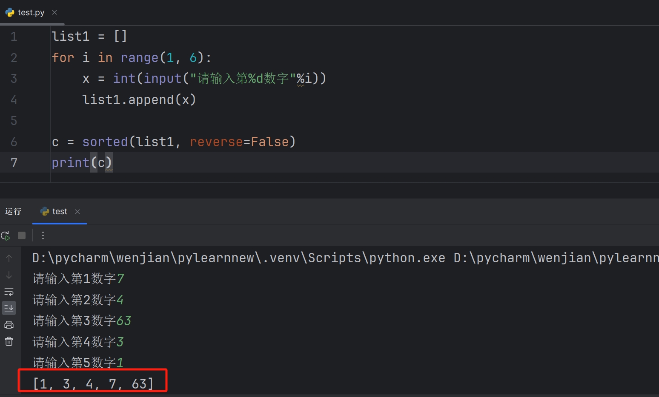Click the printed sorted list output
Image resolution: width=659 pixels, height=397 pixels.
pos(93,384)
